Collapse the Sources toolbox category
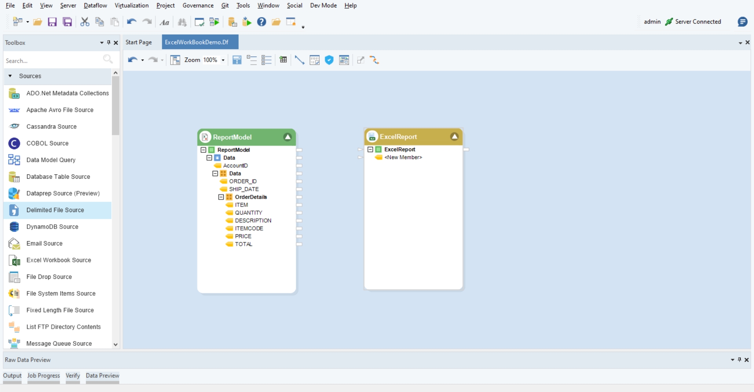Image resolution: width=754 pixels, height=392 pixels. click(x=10, y=76)
